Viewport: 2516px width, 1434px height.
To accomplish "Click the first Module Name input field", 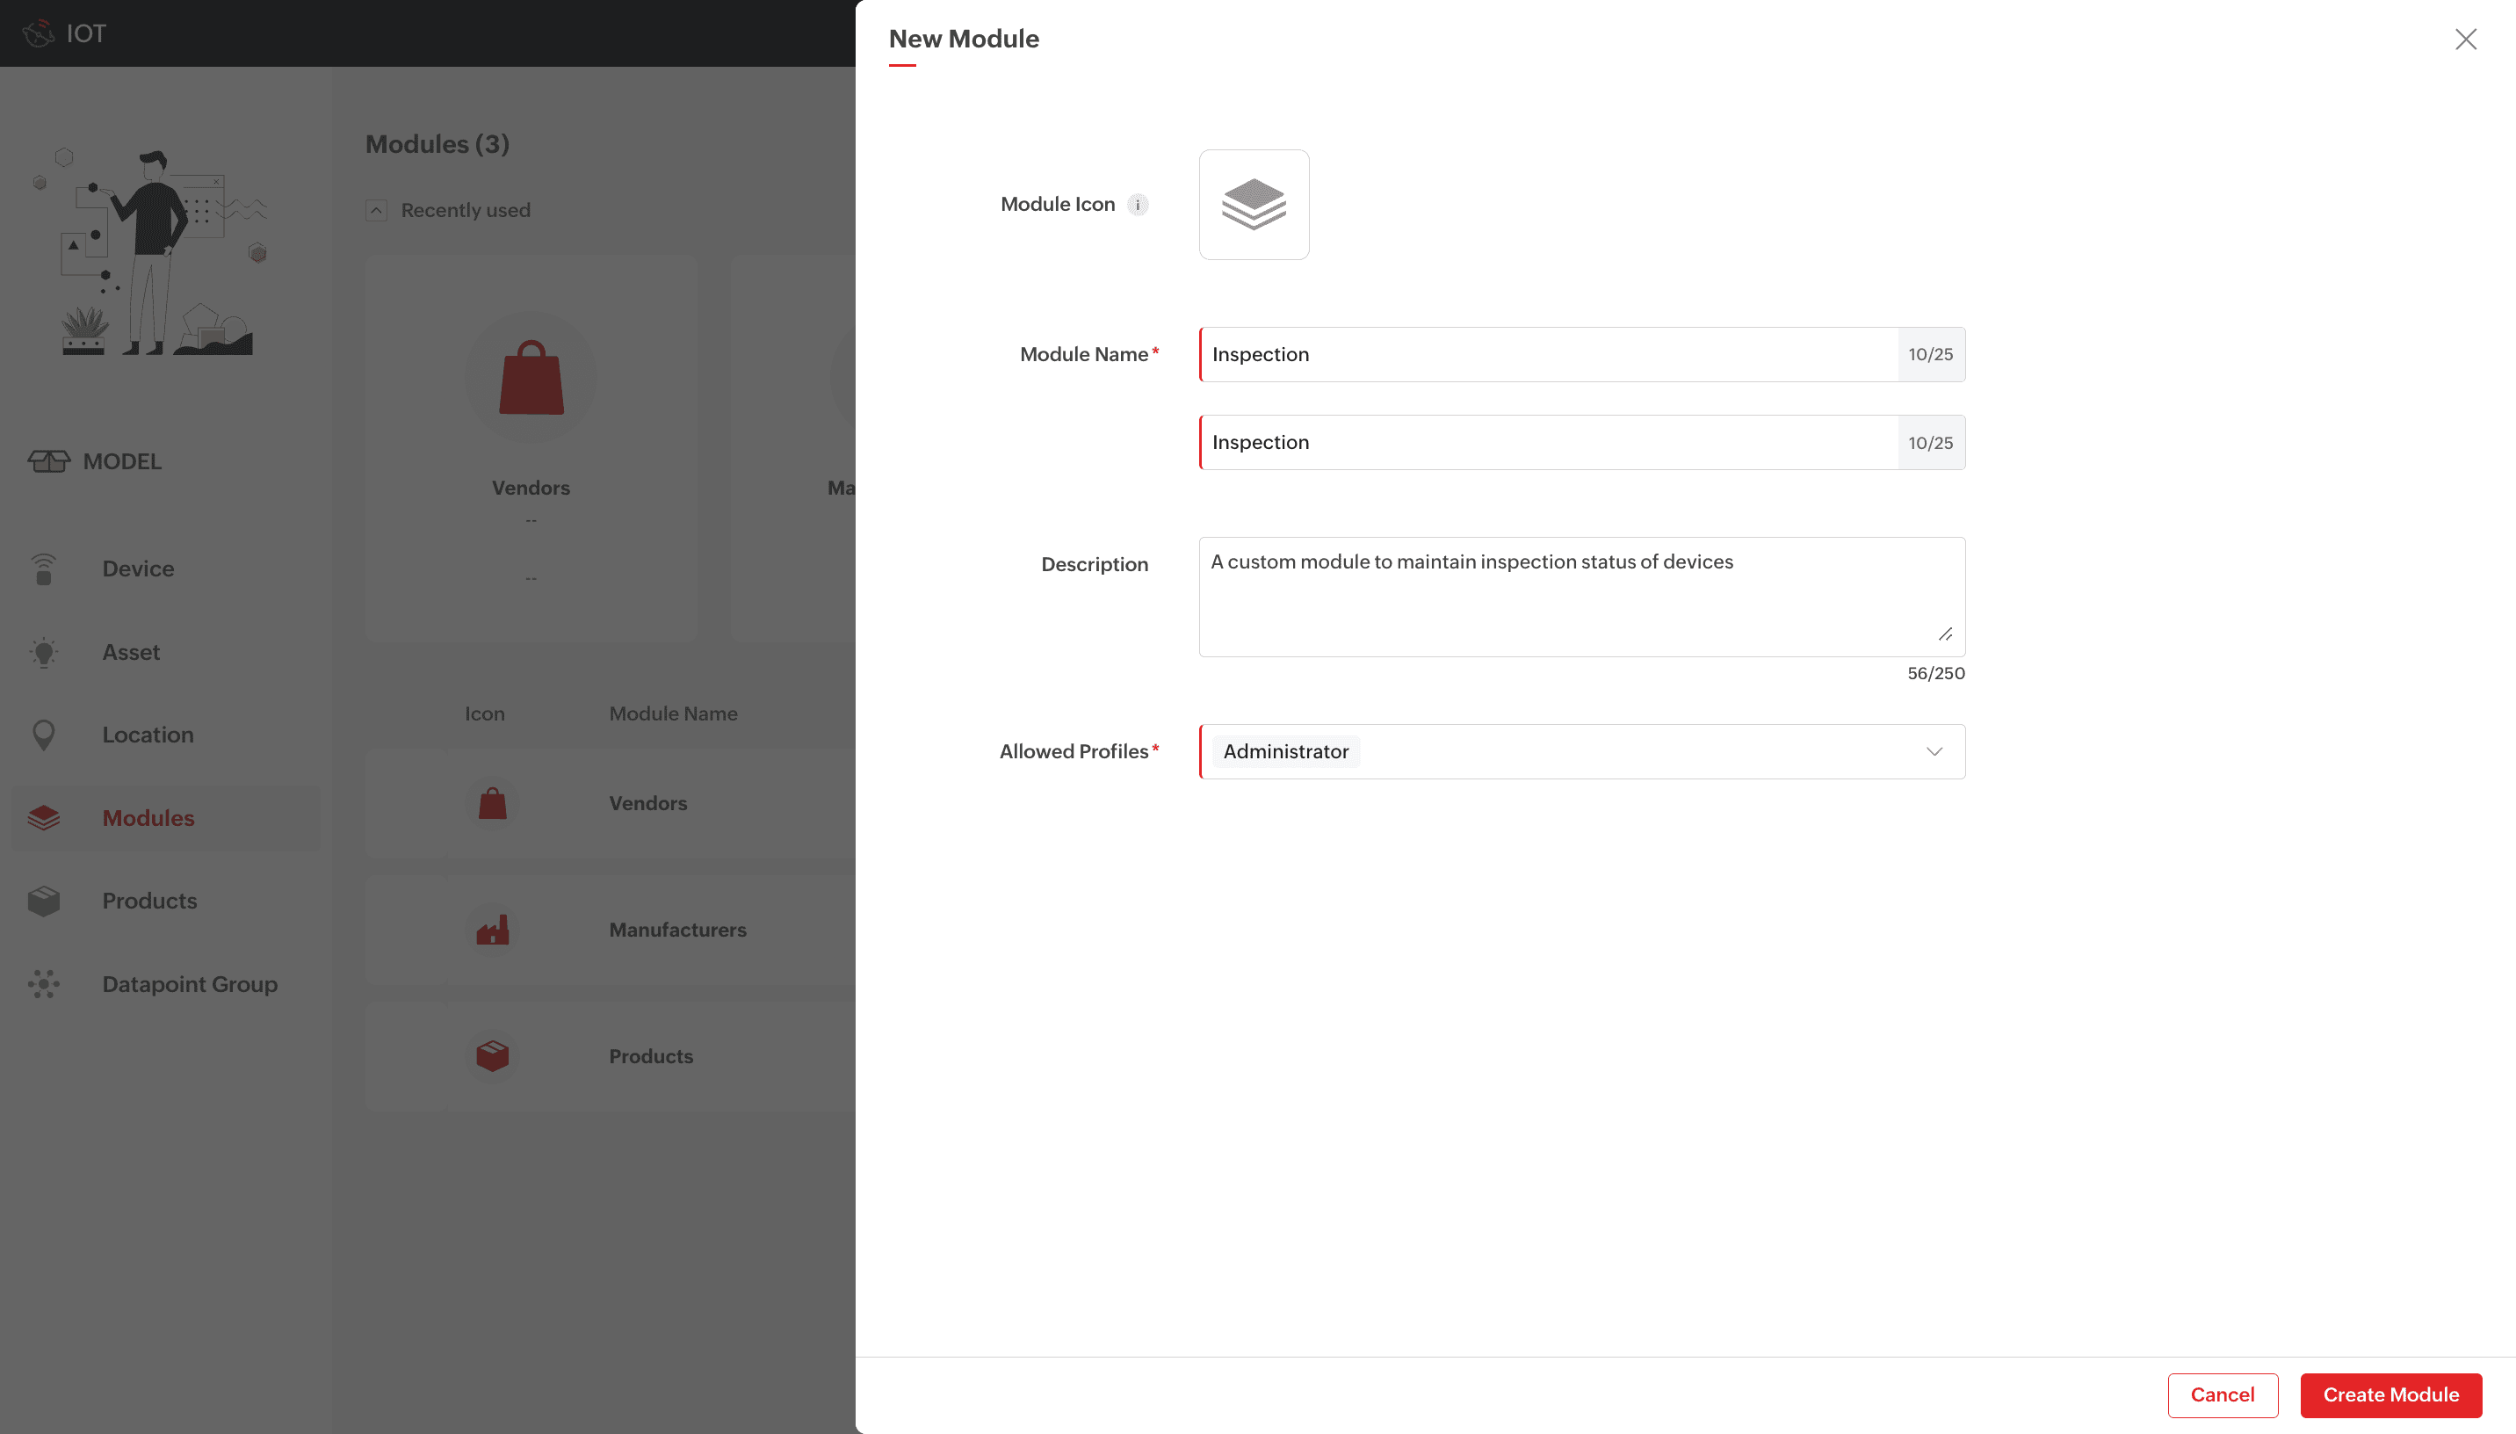I will coord(1547,355).
